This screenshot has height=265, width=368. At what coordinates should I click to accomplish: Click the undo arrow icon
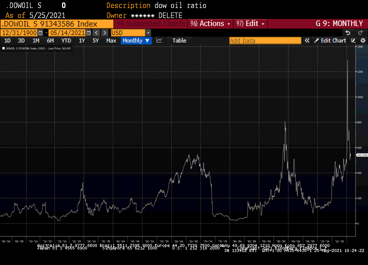(348, 32)
